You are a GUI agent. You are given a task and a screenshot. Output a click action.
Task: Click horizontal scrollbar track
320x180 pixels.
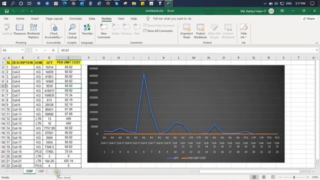(250, 171)
